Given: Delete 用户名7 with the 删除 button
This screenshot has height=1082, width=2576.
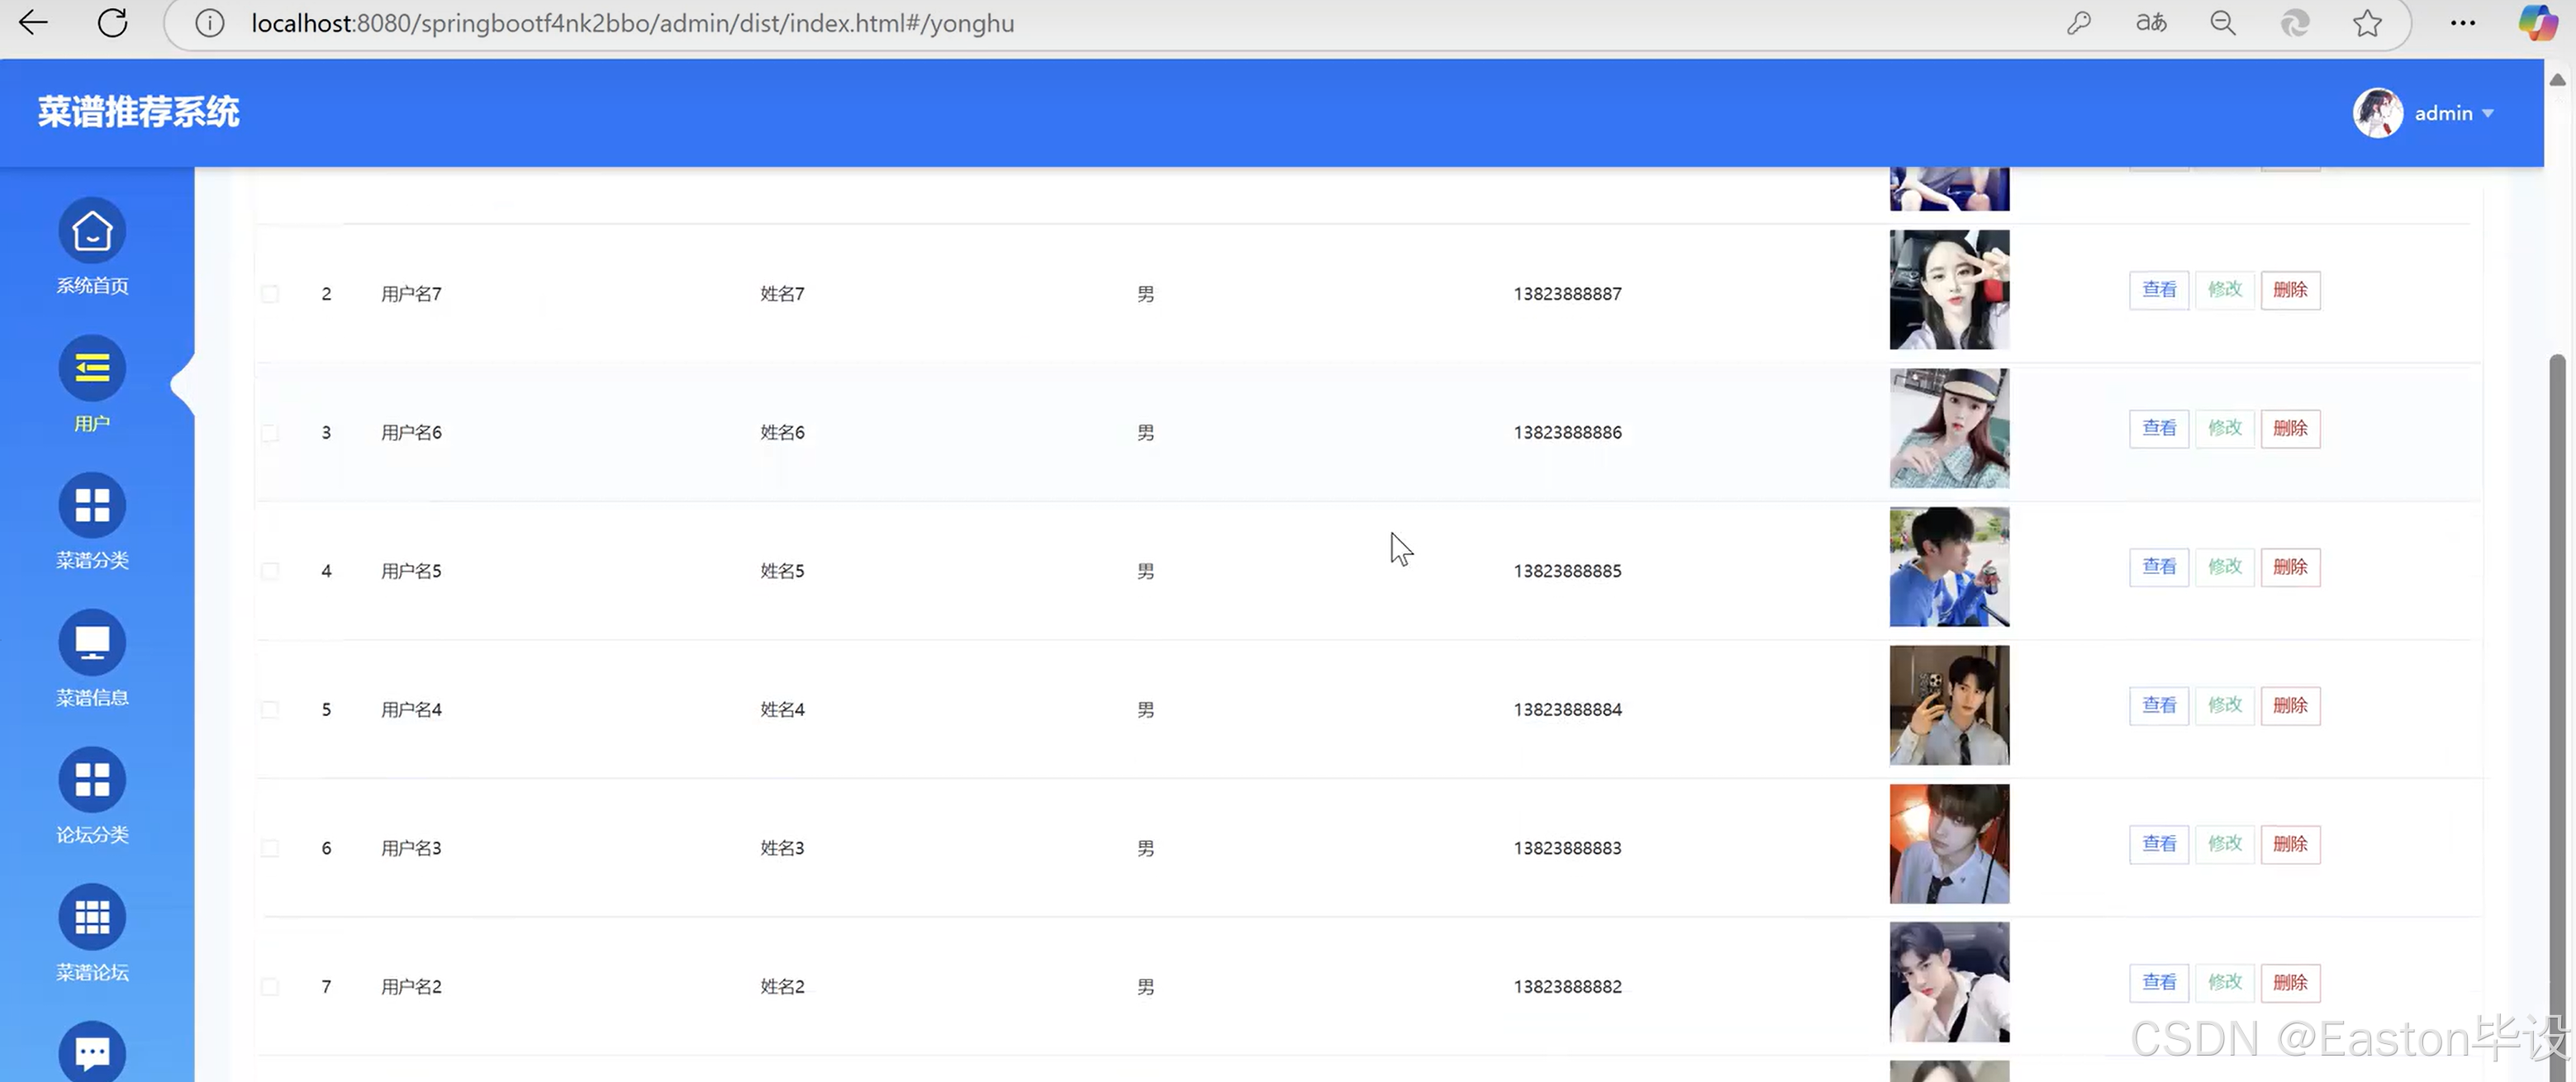Looking at the screenshot, I should coord(2291,290).
